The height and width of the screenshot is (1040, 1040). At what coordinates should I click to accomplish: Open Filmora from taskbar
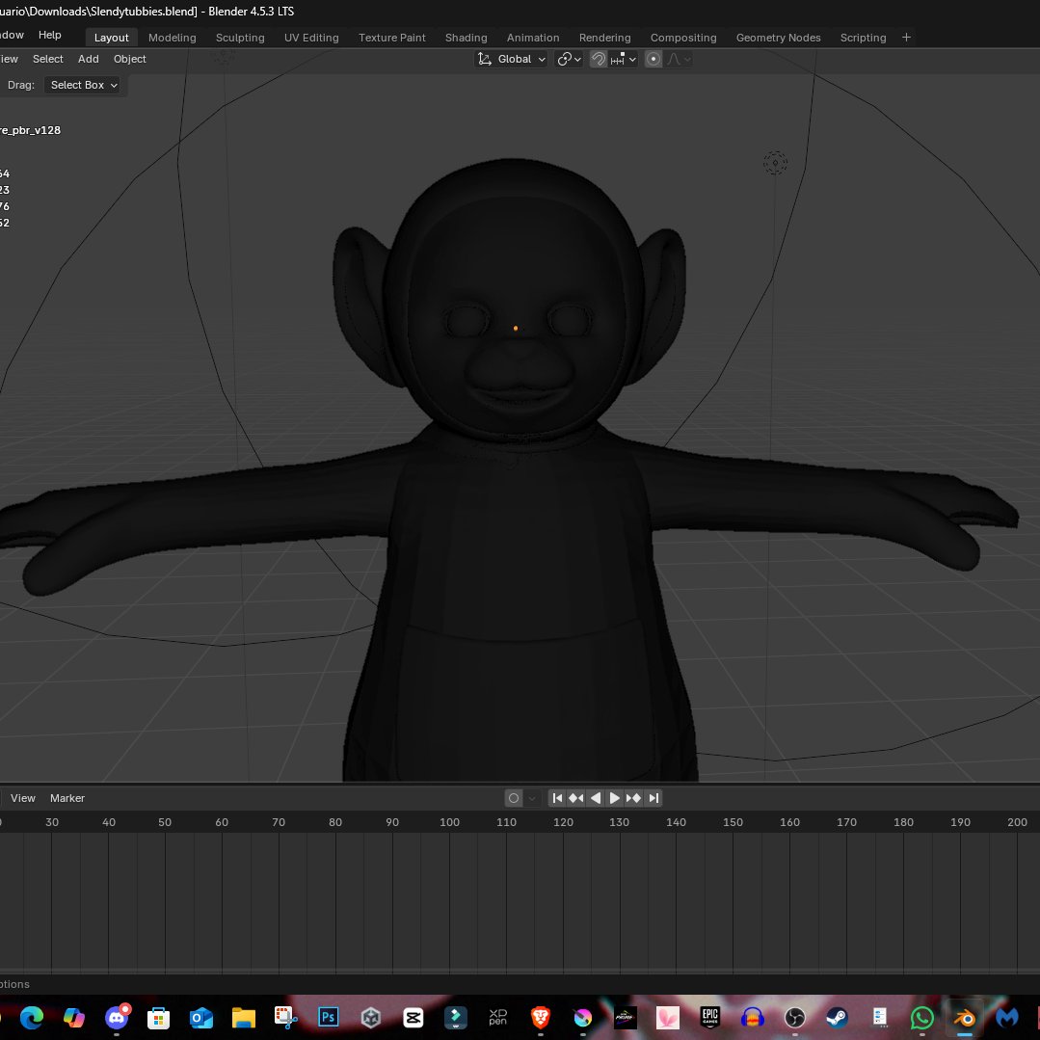pyautogui.click(x=456, y=1017)
